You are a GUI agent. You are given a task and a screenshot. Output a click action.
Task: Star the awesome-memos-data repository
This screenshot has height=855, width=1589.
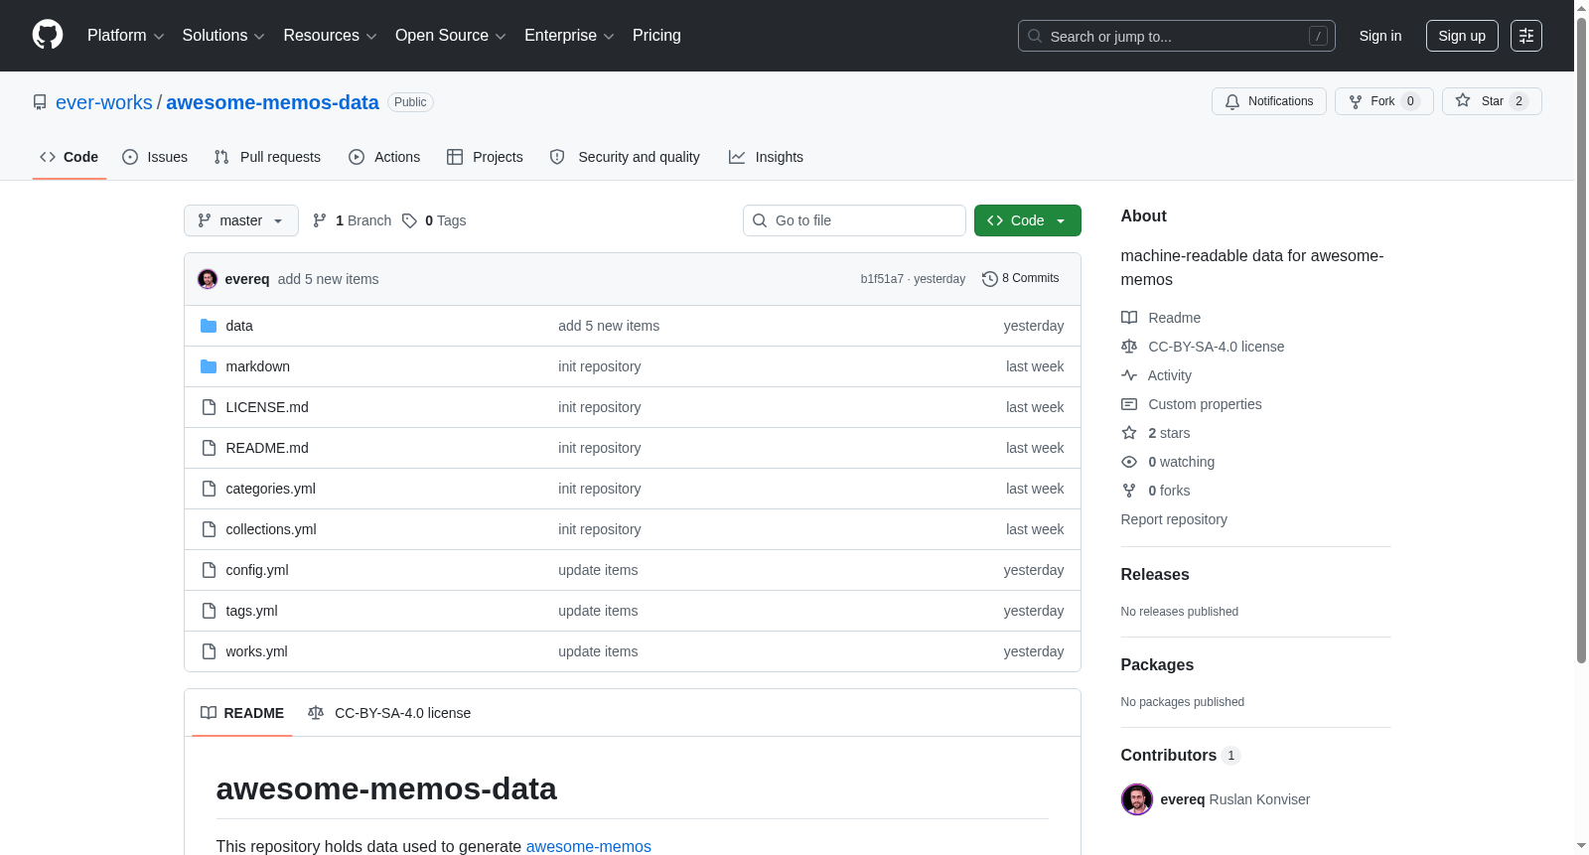click(1492, 101)
